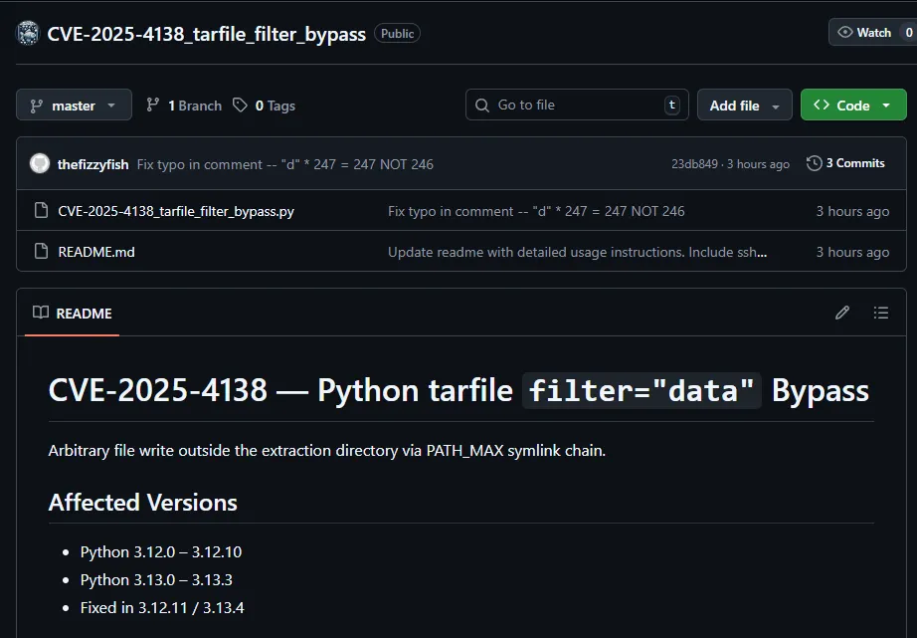Screen dimensions: 917x638
Task: Click the Python file's document icon
Action: point(41,211)
